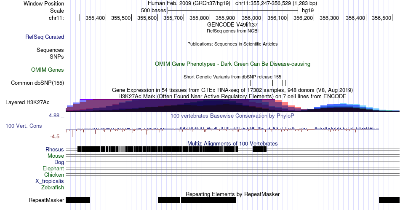Click the SNPs label

(x=57, y=57)
